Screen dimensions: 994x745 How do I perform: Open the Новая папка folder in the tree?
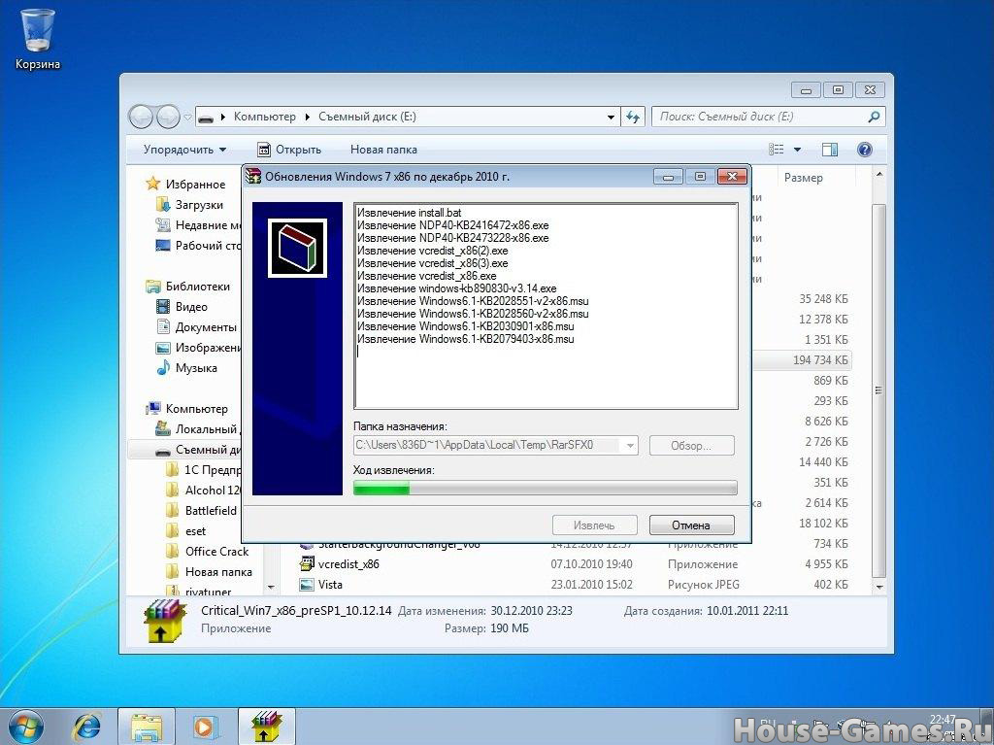(x=209, y=572)
